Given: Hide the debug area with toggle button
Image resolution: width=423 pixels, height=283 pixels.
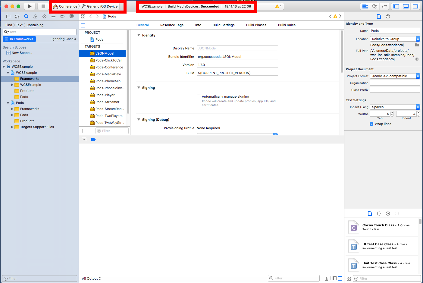Looking at the screenshot, I should coord(84,140).
